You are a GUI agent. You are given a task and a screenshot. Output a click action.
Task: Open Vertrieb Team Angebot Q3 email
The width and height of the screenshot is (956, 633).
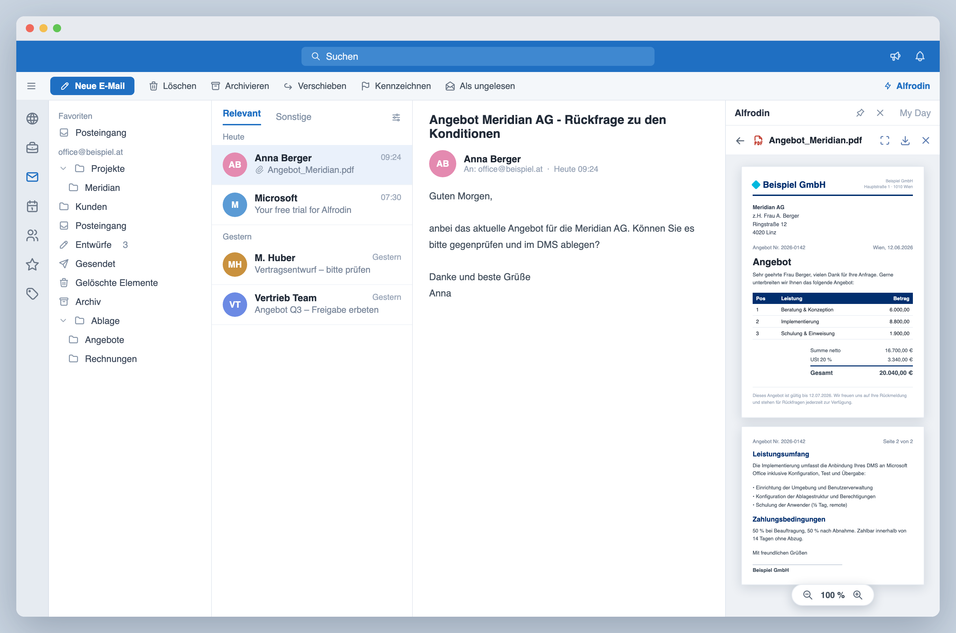312,304
